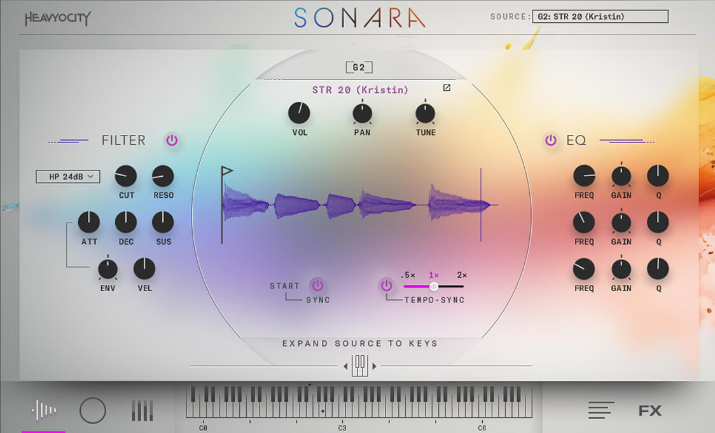The height and width of the screenshot is (433, 715).
Task: Click the right arrow next to keyboard icon
Action: [x=374, y=366]
